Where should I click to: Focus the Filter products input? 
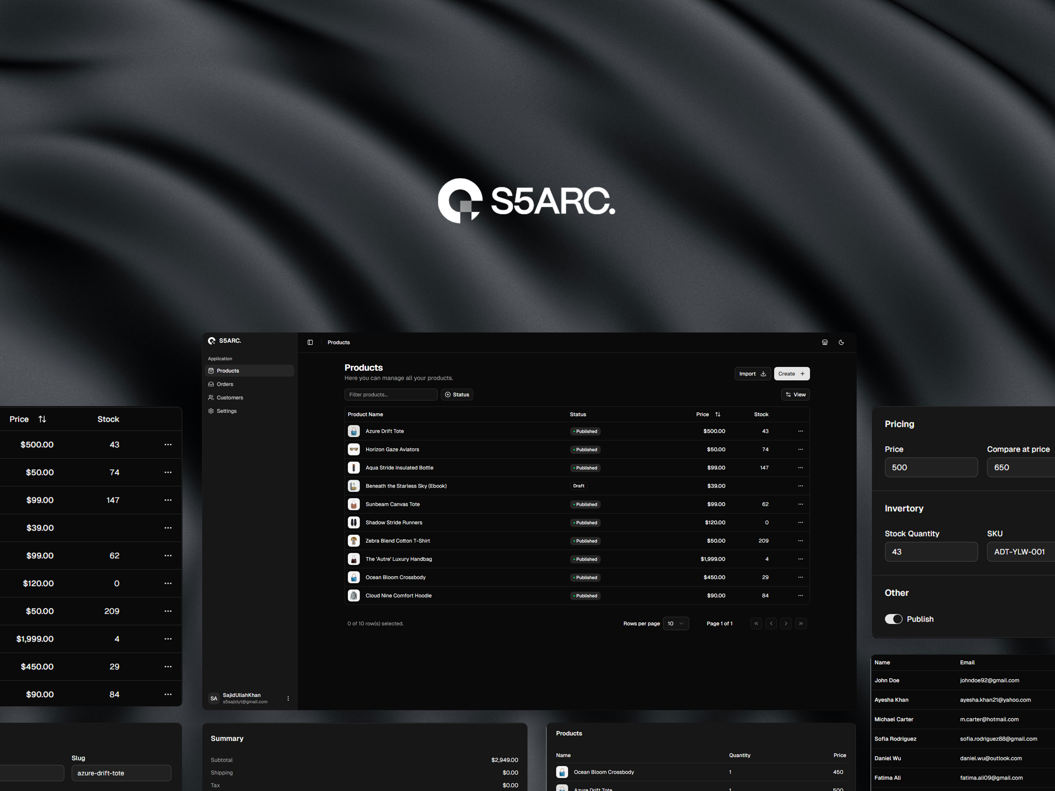point(391,394)
